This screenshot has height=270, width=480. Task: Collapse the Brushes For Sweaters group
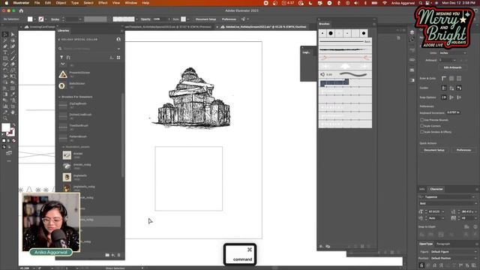[60, 97]
